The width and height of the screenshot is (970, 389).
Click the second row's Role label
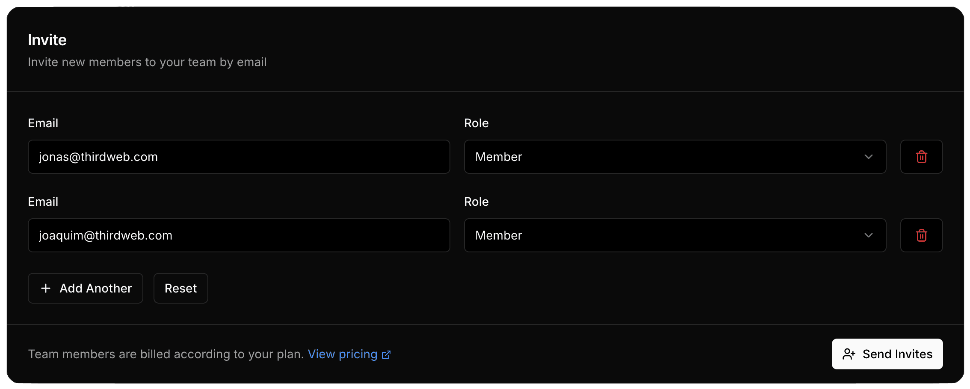coord(476,202)
